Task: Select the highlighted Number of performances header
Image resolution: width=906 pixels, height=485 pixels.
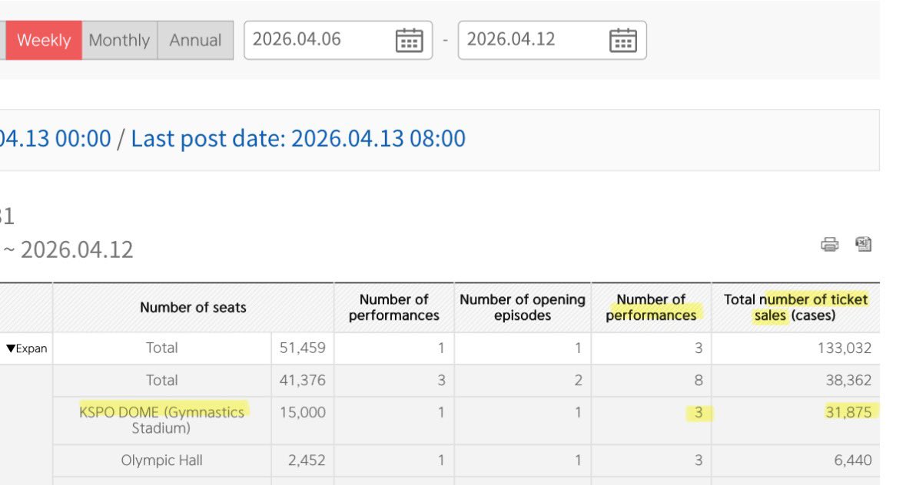Action: (651, 308)
